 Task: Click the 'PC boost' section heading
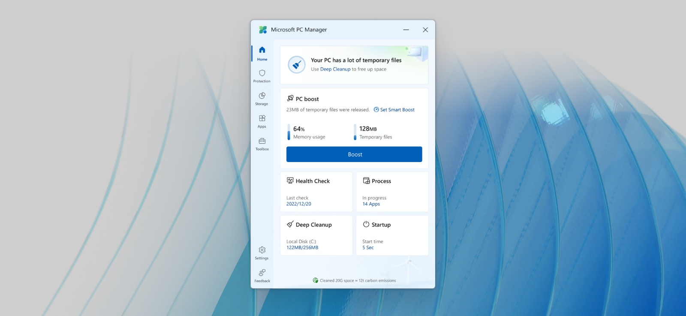[x=307, y=99]
